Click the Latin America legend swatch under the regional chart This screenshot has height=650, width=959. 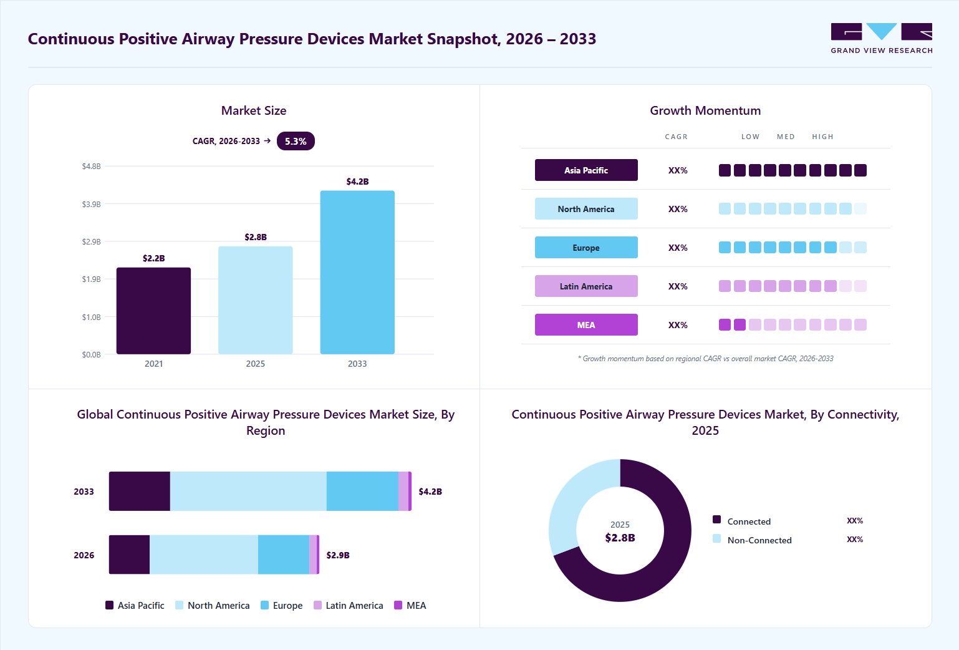click(x=318, y=605)
